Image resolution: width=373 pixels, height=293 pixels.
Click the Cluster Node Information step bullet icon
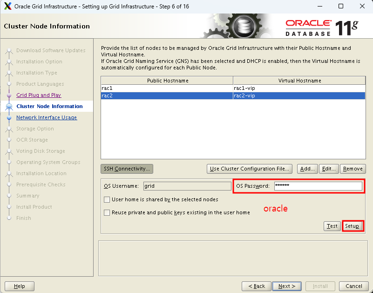pyautogui.click(x=9, y=106)
